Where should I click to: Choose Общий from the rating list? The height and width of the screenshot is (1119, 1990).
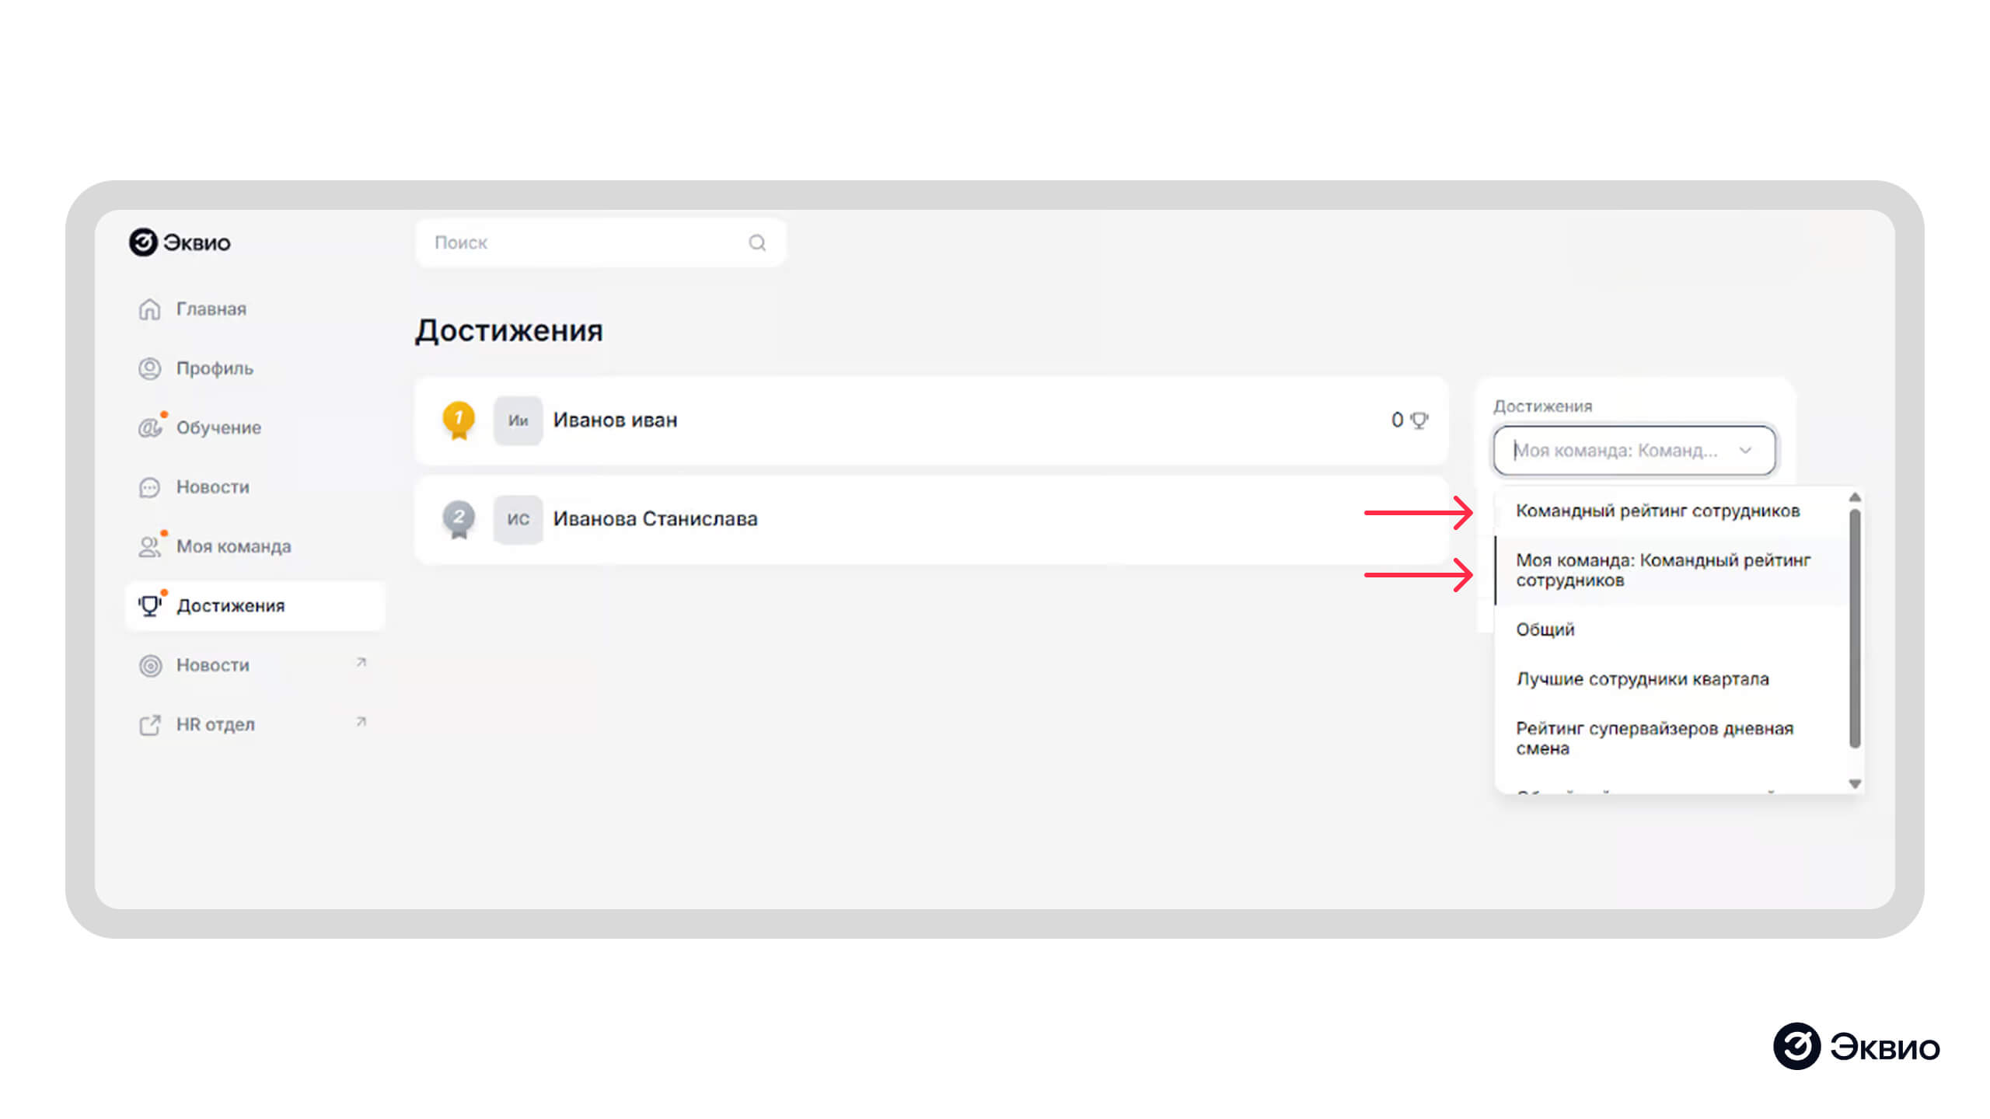click(x=1545, y=629)
